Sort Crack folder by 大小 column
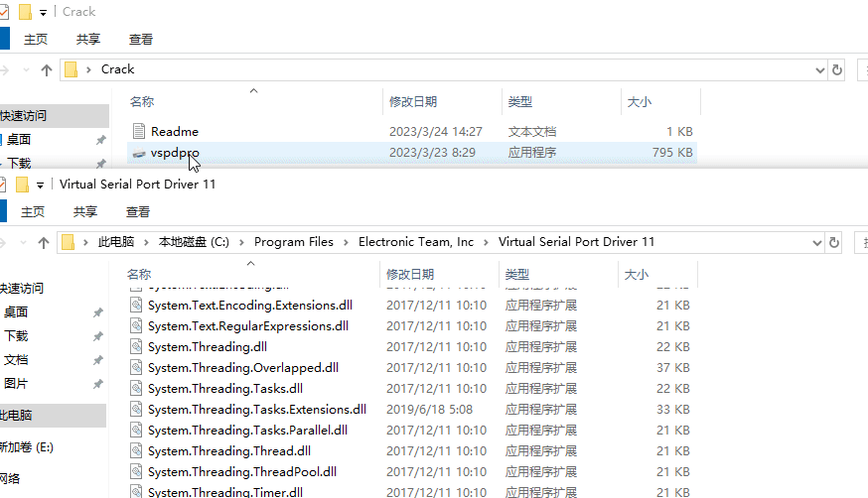The image size is (868, 498). 639,102
